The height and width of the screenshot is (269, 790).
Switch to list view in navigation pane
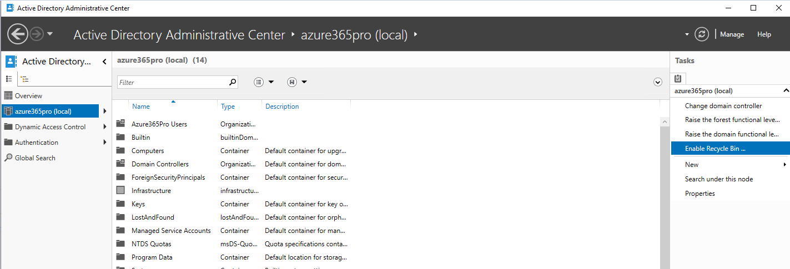pyautogui.click(x=9, y=79)
